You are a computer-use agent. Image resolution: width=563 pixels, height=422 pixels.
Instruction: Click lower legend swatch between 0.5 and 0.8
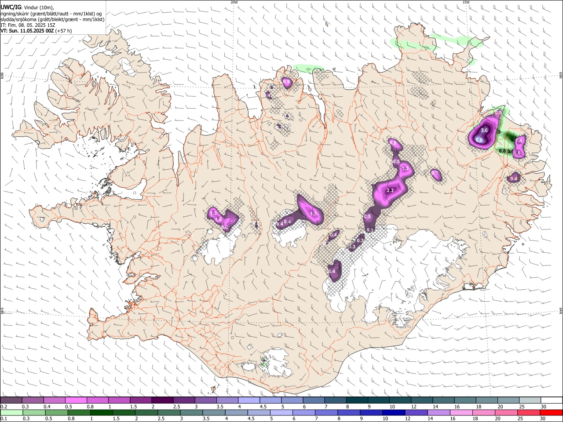point(56,413)
